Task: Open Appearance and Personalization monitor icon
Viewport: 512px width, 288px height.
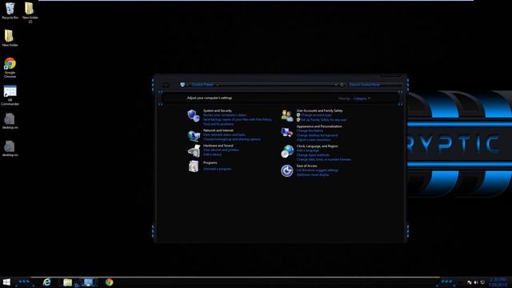Action: tap(287, 132)
